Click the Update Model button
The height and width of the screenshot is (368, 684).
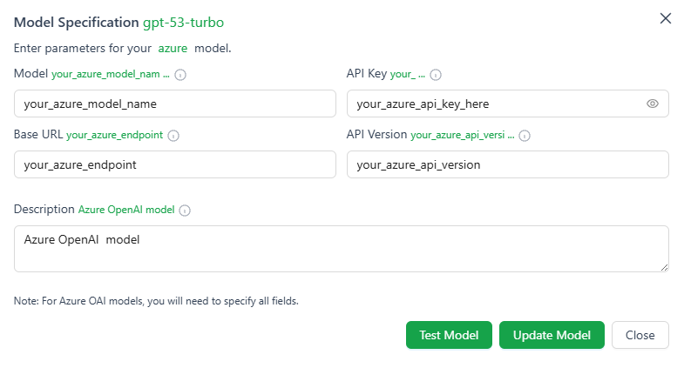pos(552,335)
